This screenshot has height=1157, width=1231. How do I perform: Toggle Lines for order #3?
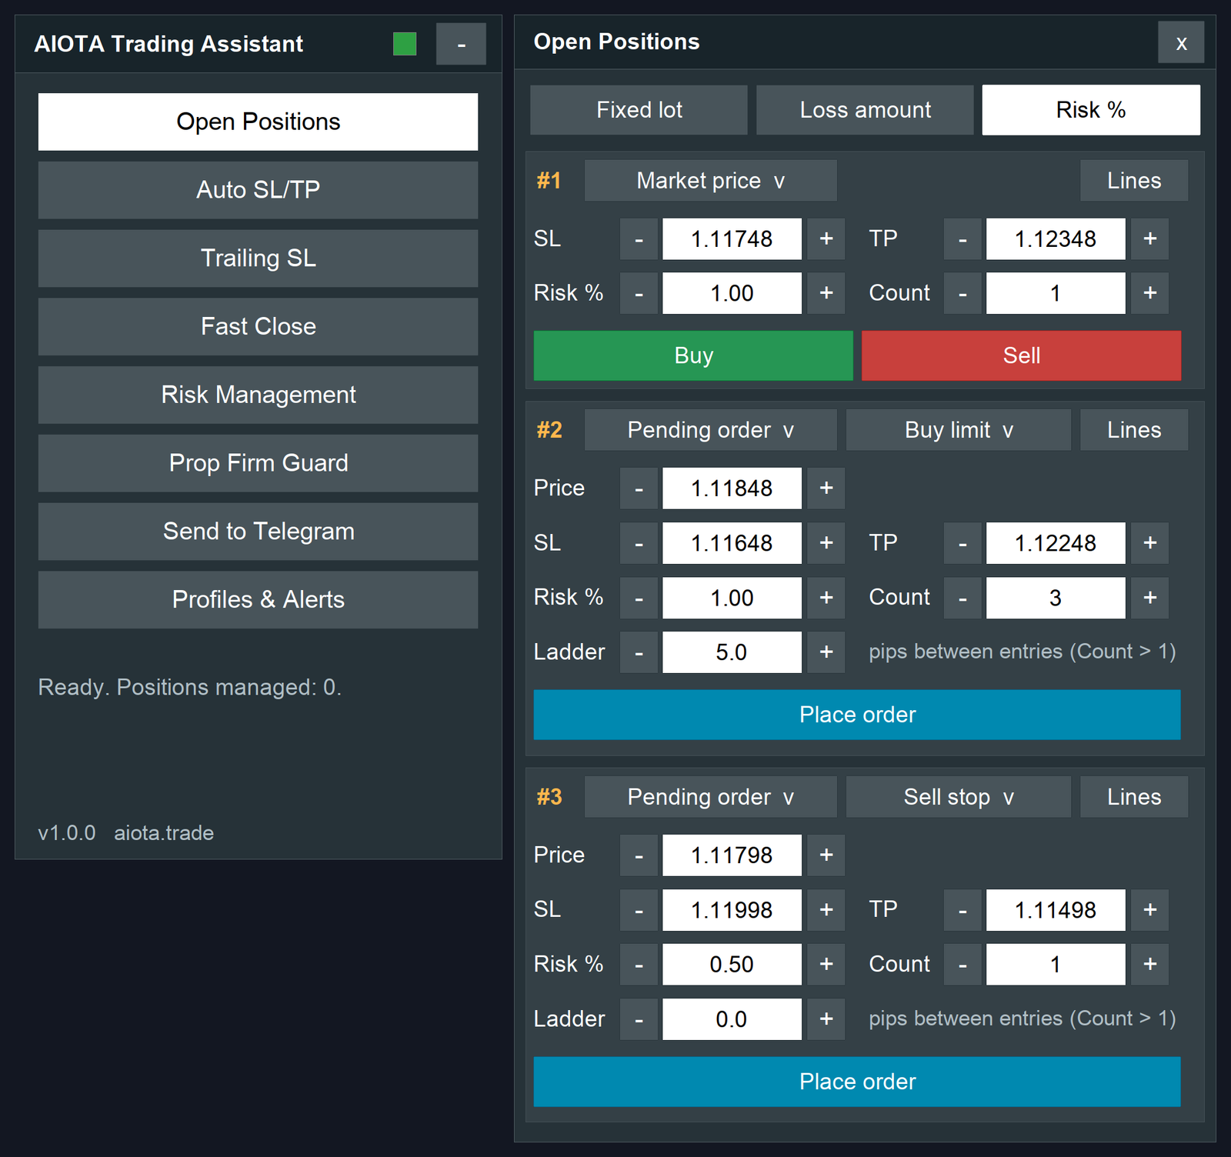[x=1134, y=797]
